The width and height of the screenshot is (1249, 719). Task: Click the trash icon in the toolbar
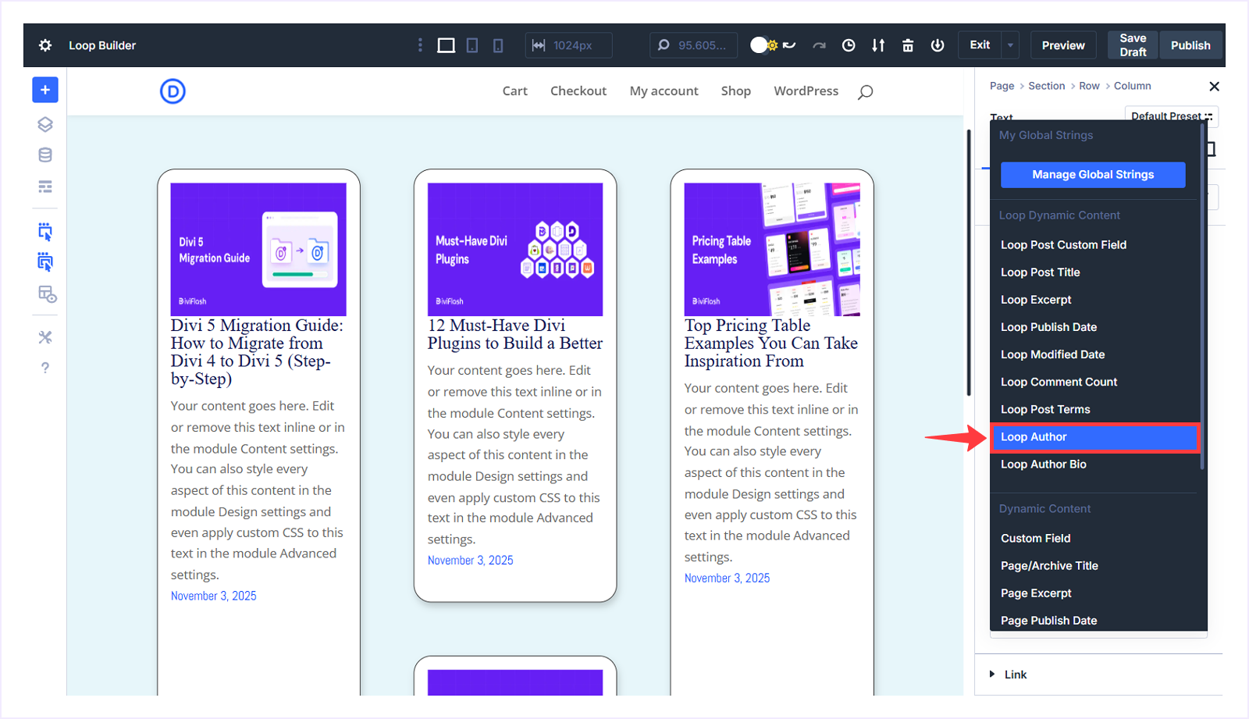(x=907, y=44)
